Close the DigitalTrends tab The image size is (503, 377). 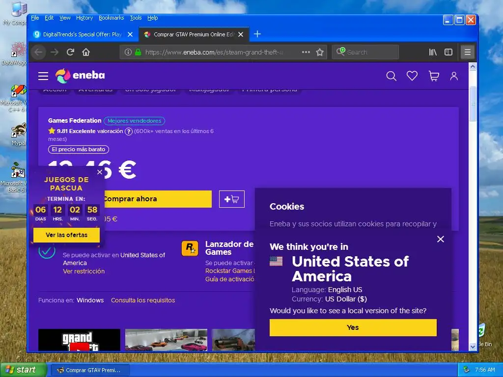pos(130,34)
